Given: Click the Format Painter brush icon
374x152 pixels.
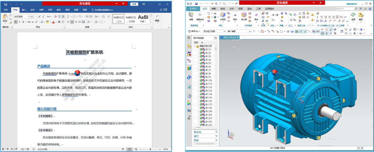Looking at the screenshot, I should coord(11,23).
